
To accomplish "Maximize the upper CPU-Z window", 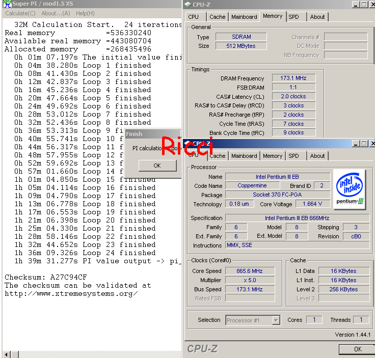I will [x=364, y=4].
